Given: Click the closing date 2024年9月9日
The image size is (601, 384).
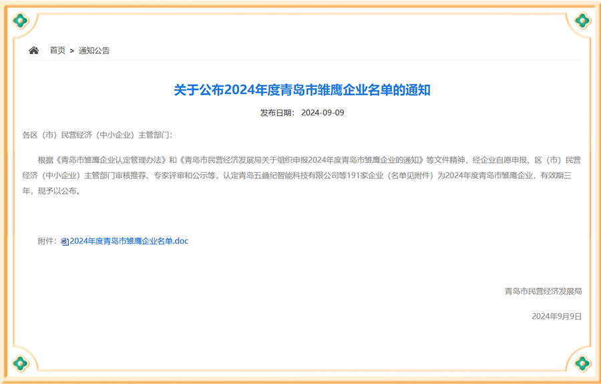Looking at the screenshot, I should (556, 316).
